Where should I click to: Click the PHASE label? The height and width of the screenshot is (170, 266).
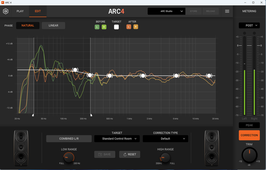pyautogui.click(x=9, y=26)
